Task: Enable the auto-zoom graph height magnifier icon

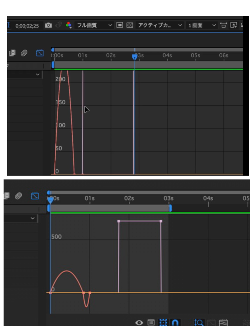Action: coord(199,323)
